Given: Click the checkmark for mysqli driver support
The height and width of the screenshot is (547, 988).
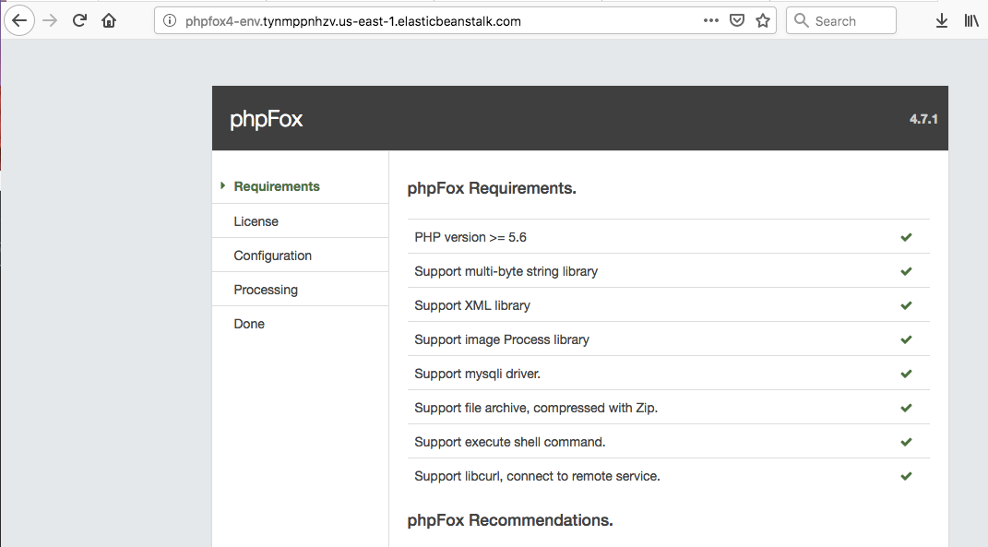Looking at the screenshot, I should click(906, 374).
